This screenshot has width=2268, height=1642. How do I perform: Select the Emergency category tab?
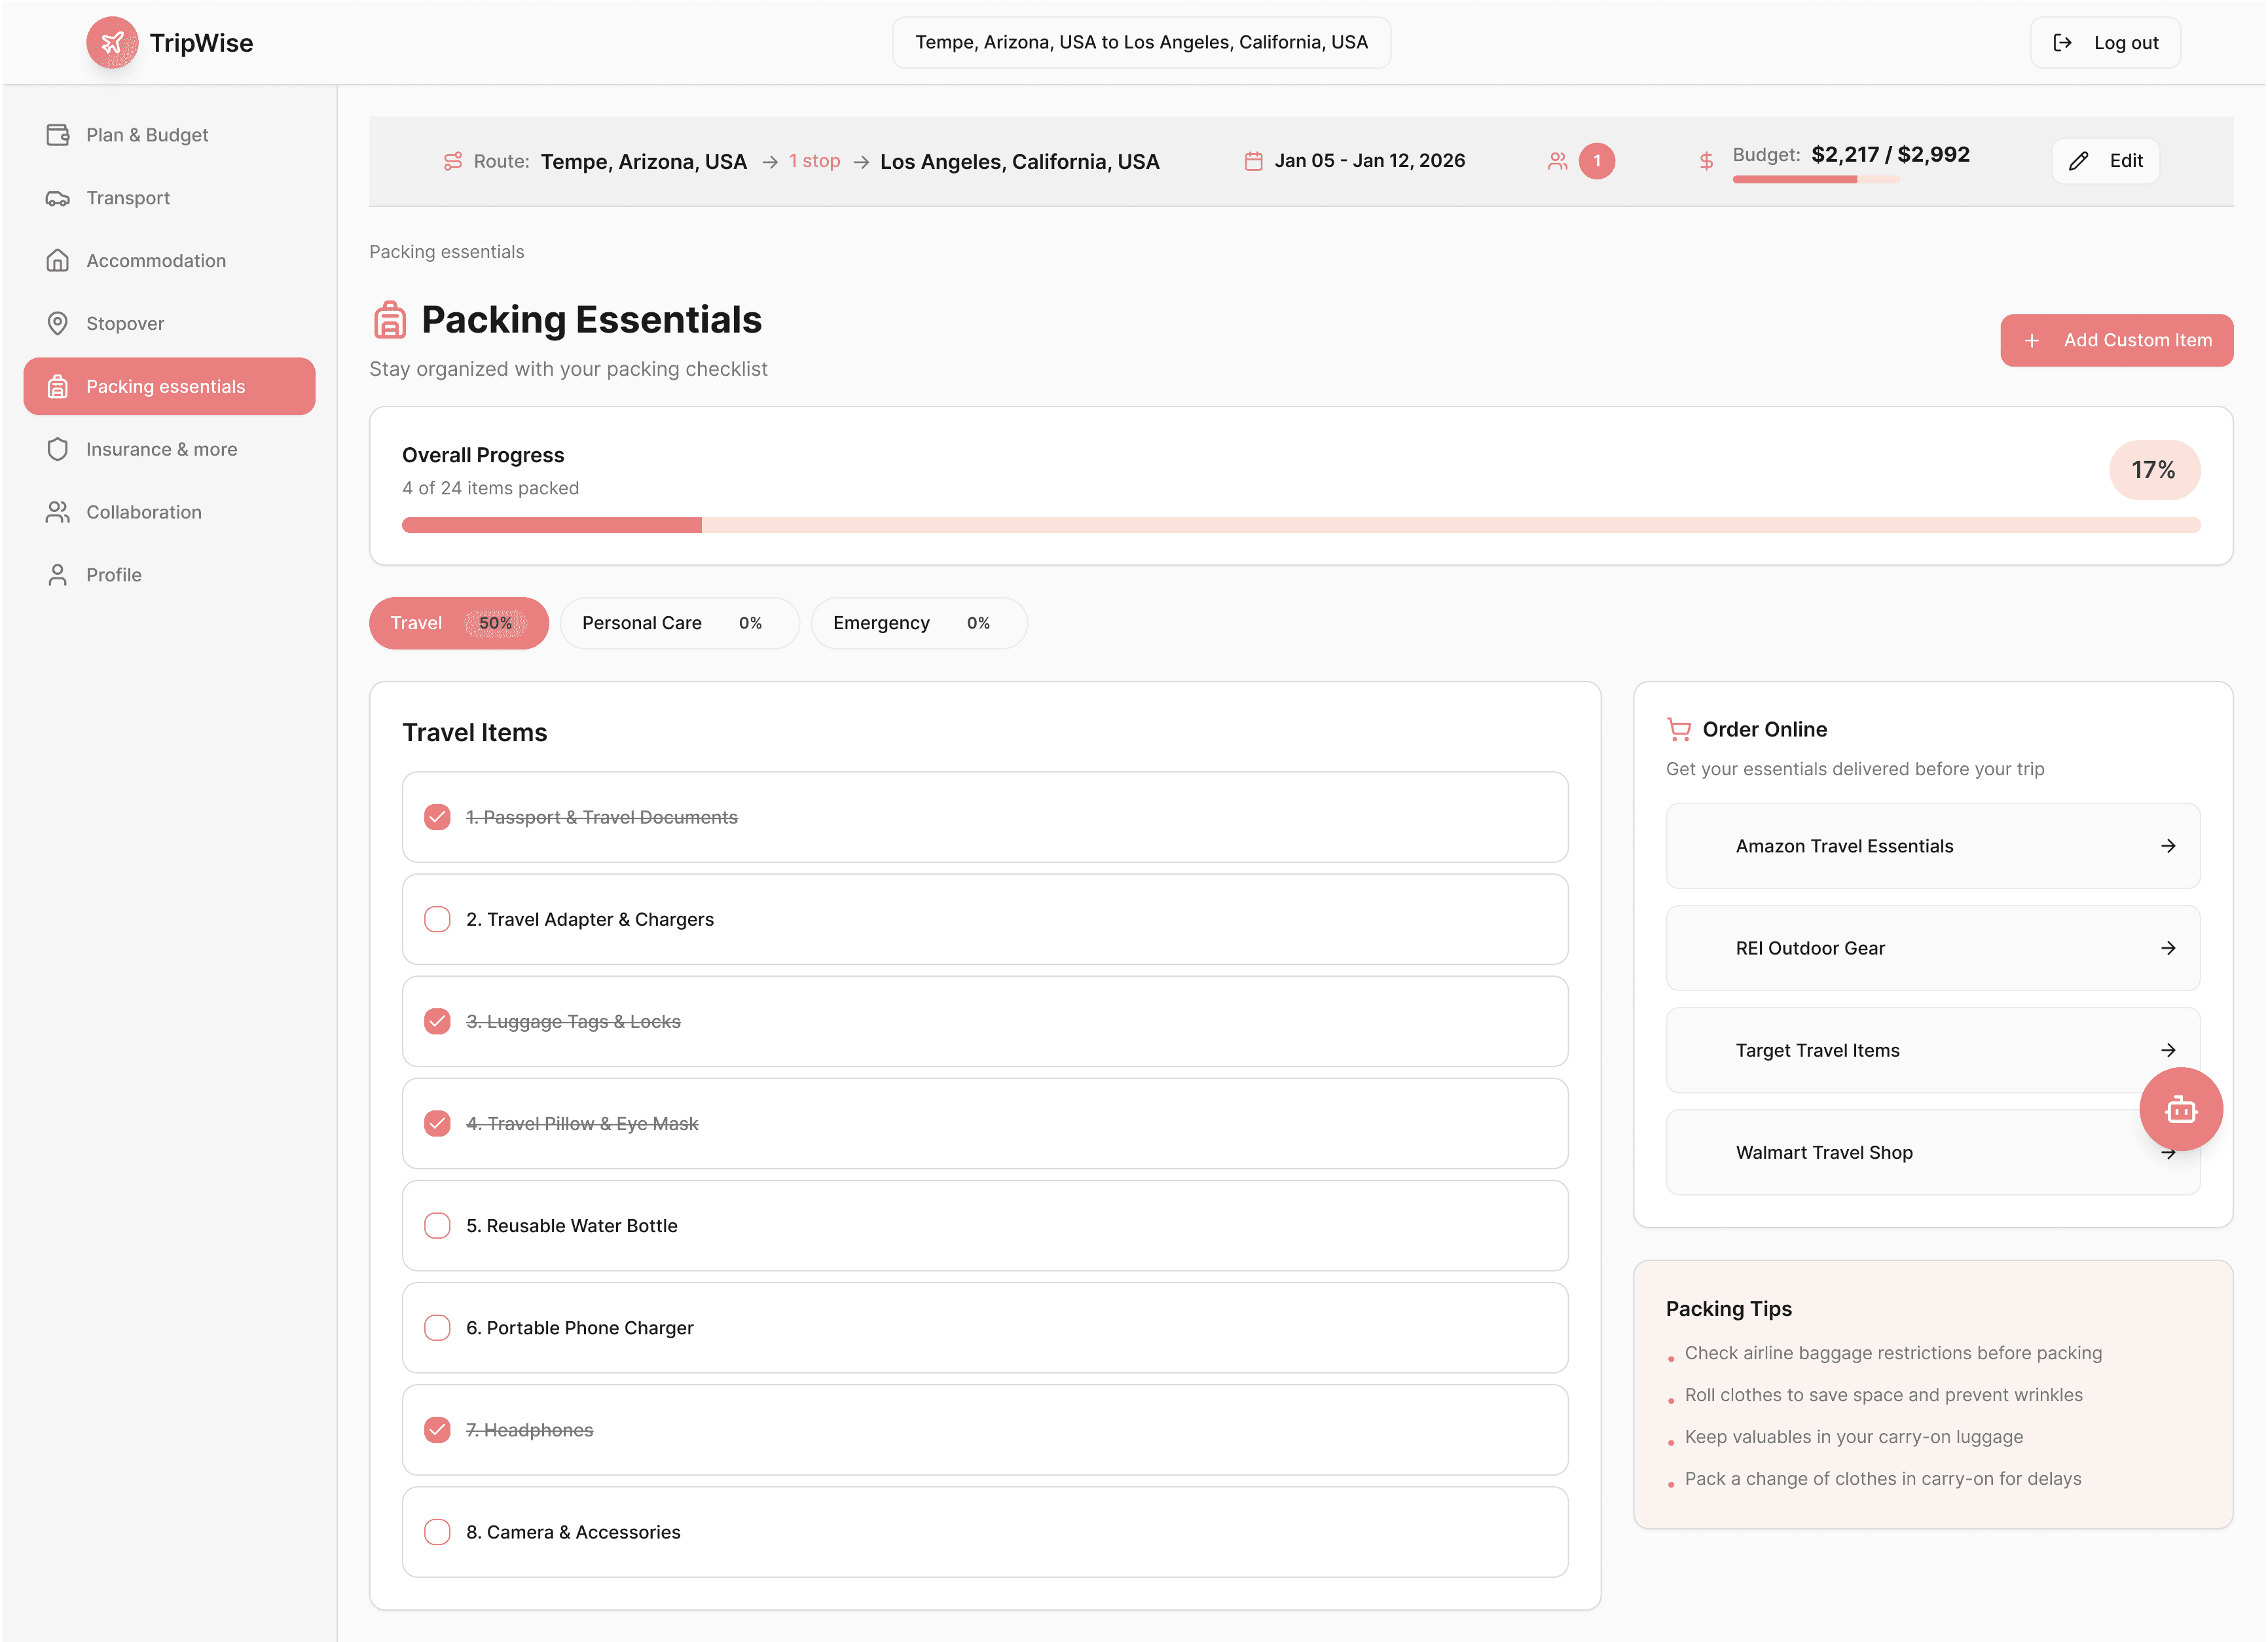(x=917, y=623)
